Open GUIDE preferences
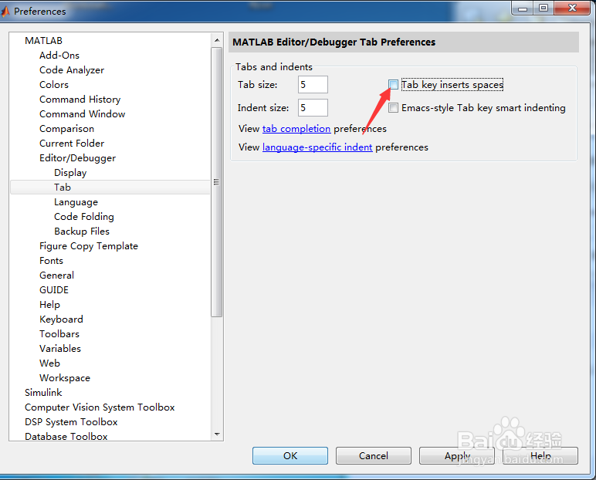The image size is (596, 480). [x=54, y=290]
